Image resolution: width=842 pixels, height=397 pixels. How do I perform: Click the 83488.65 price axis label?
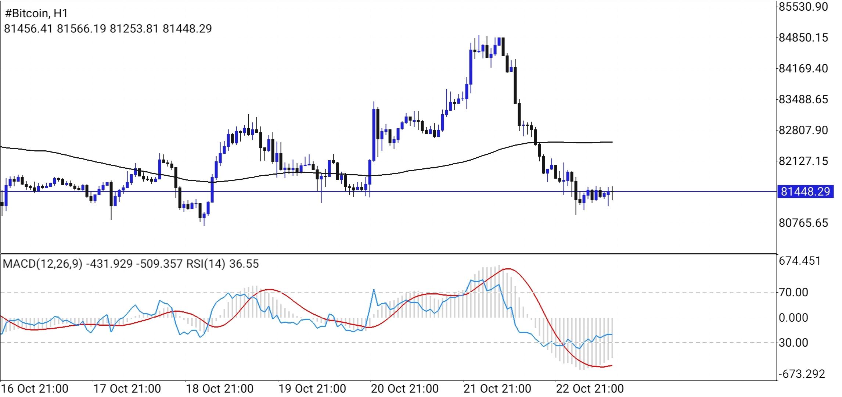pos(803,99)
